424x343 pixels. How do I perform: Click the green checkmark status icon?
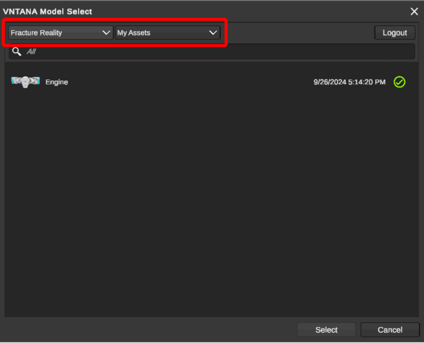(x=399, y=82)
